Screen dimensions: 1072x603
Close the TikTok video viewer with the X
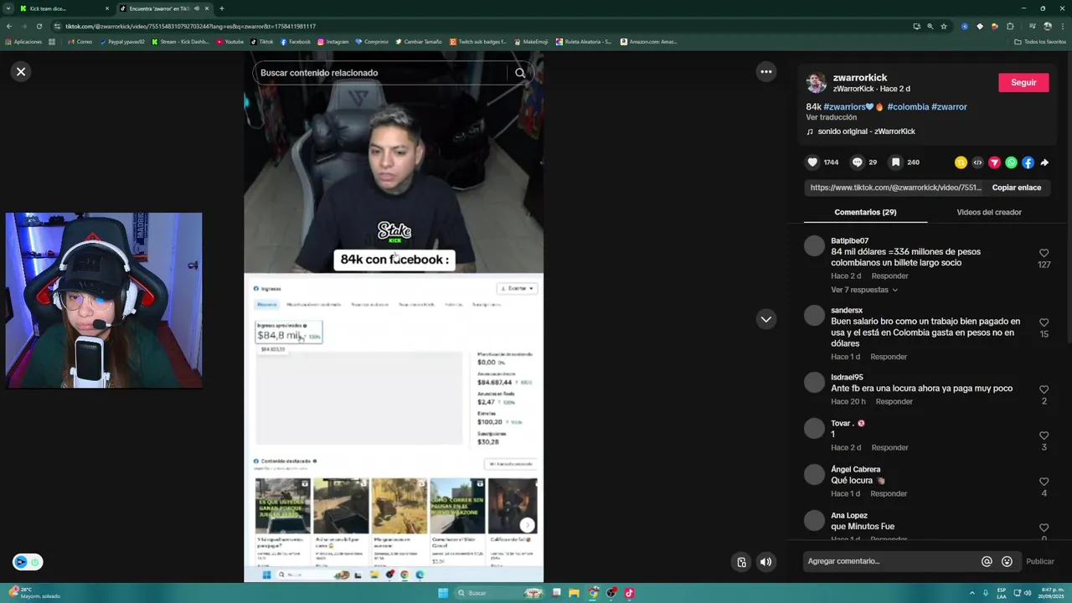[21, 72]
